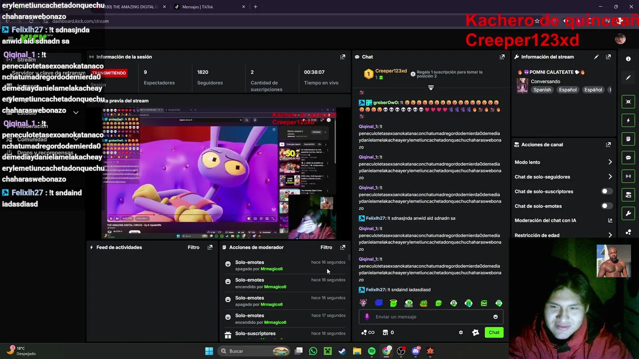
Task: Click Creeper123xd in chat leaderboard
Action: tap(391, 71)
